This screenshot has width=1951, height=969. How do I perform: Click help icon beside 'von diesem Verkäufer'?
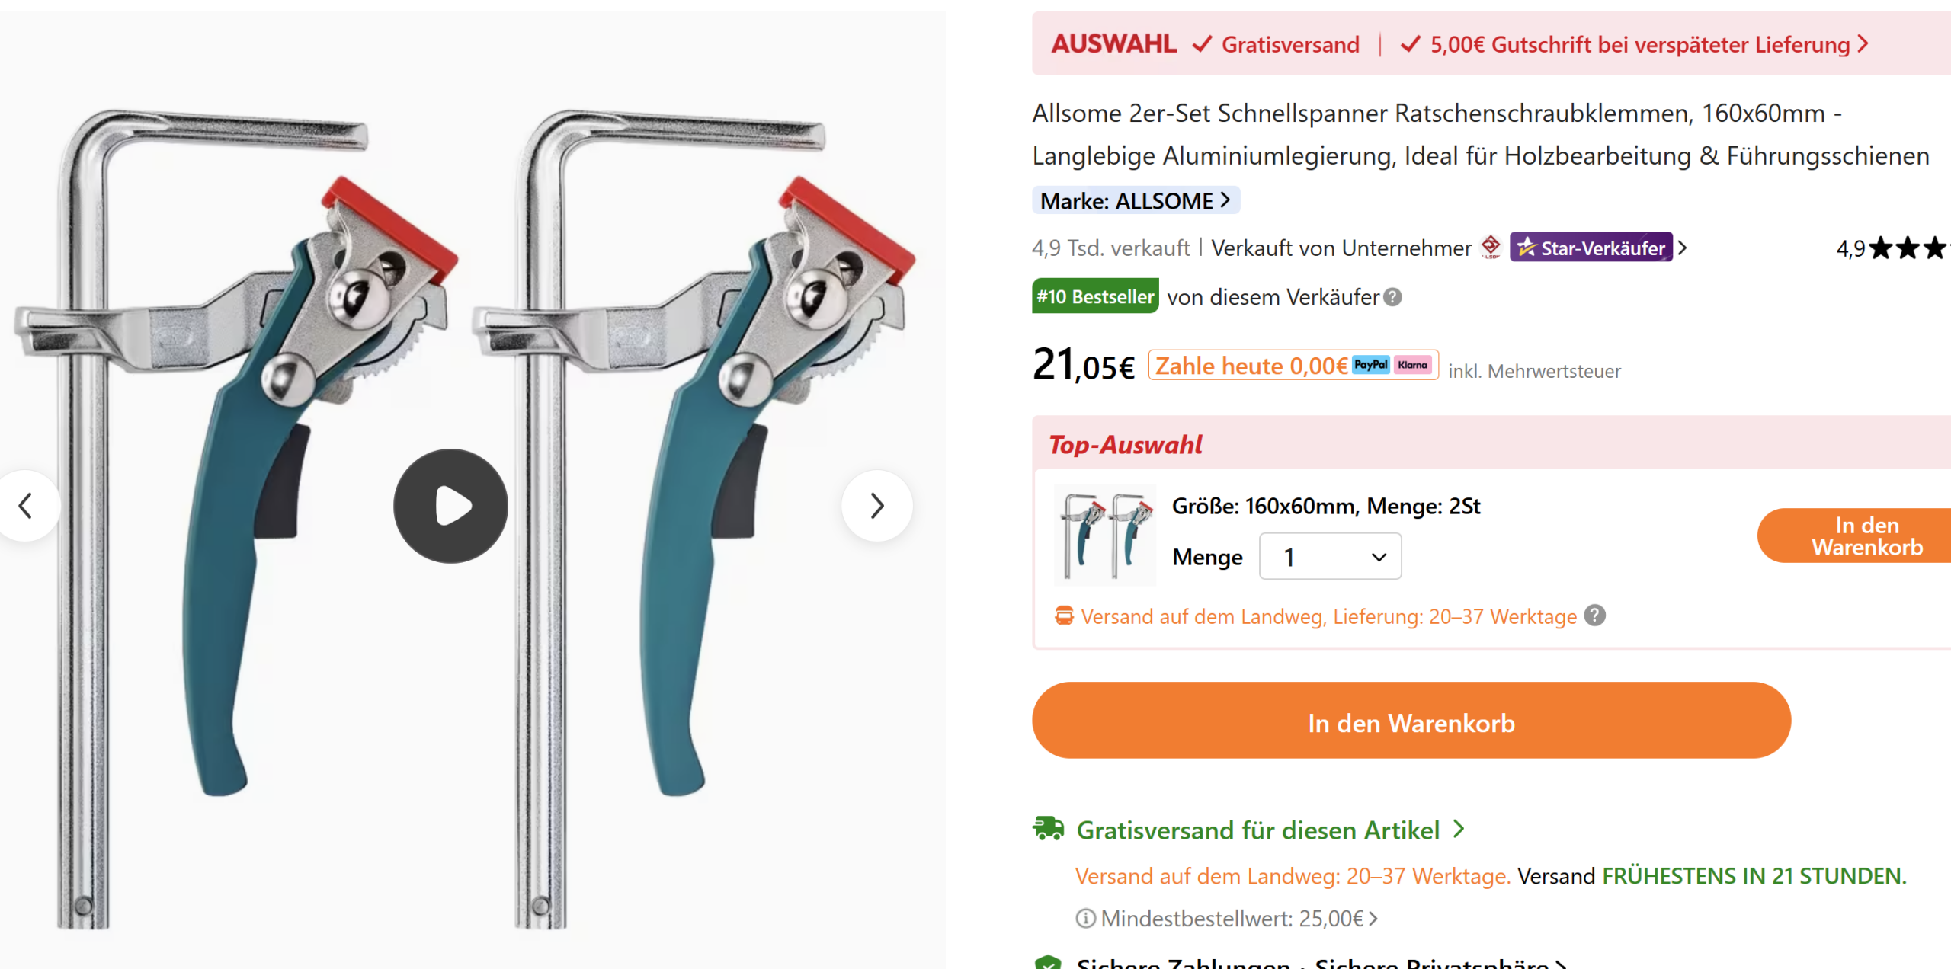click(1392, 297)
